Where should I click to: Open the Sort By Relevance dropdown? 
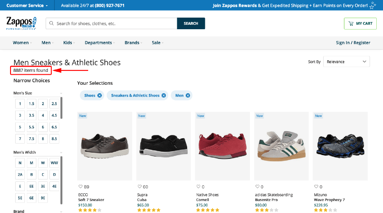[346, 62]
